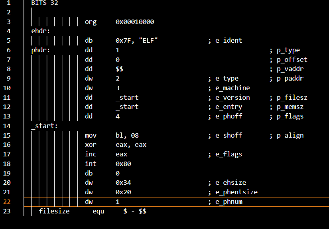Click the 'int' instruction
Viewport: 329px width, 229px height.
point(91,164)
